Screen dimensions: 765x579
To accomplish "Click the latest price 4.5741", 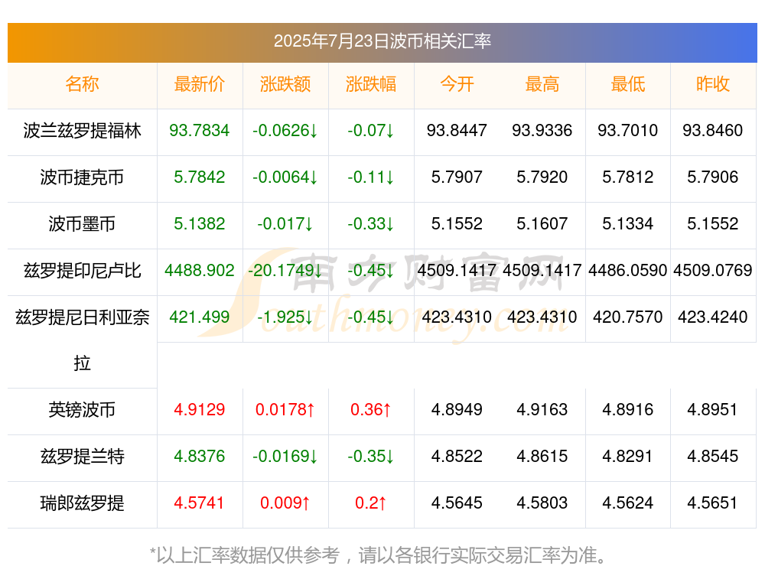I will pos(200,503).
